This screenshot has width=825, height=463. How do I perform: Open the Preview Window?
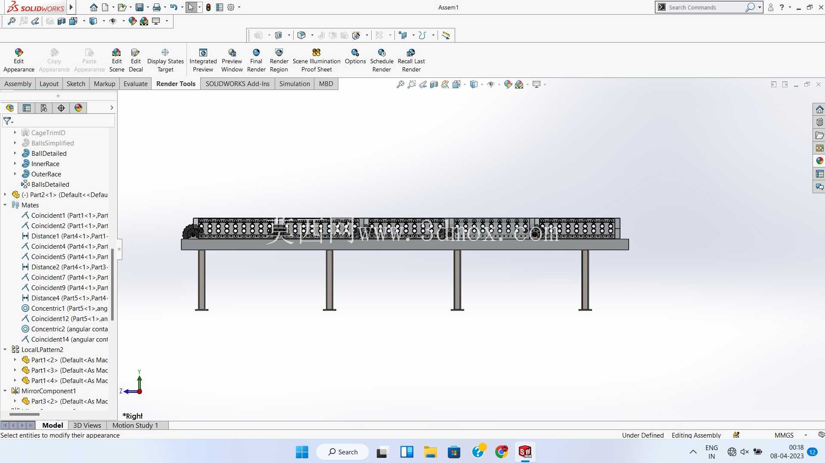point(232,60)
